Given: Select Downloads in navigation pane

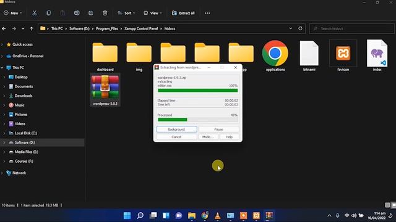Looking at the screenshot, I should pyautogui.click(x=24, y=96).
